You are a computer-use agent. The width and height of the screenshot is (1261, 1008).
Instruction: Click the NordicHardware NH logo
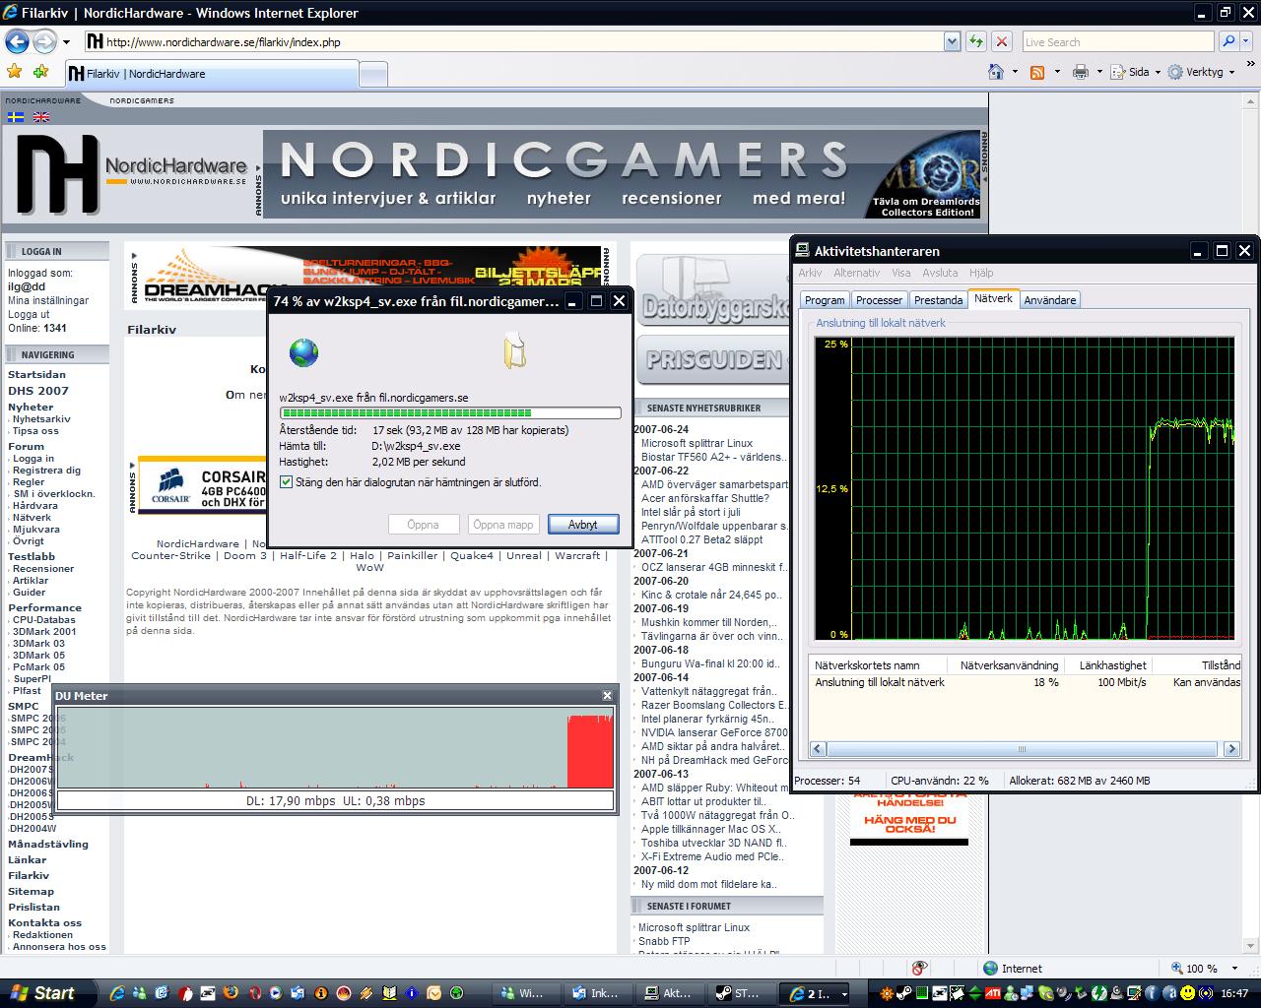[x=58, y=173]
